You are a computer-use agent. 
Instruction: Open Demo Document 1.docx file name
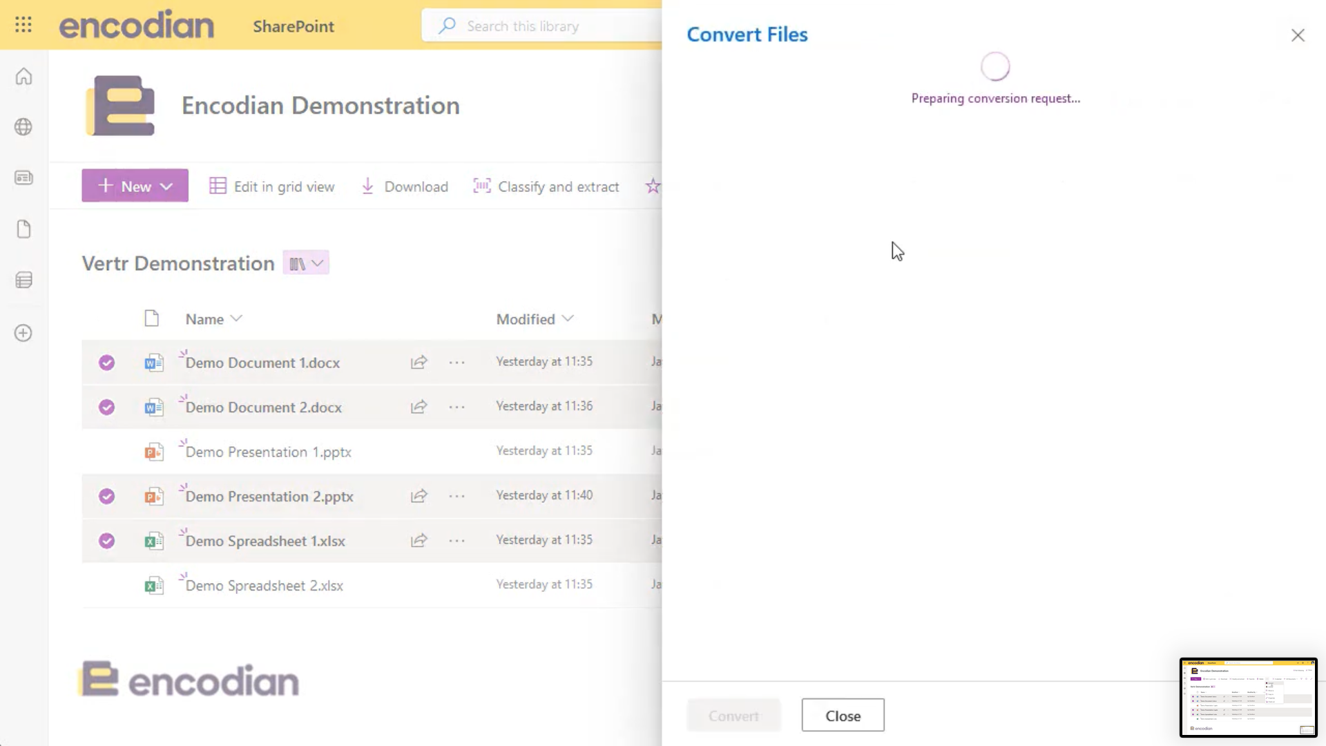(262, 363)
